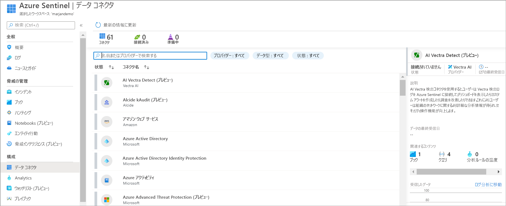Click the Analytics flask icon
This screenshot has height=206, width=506.
[9, 178]
